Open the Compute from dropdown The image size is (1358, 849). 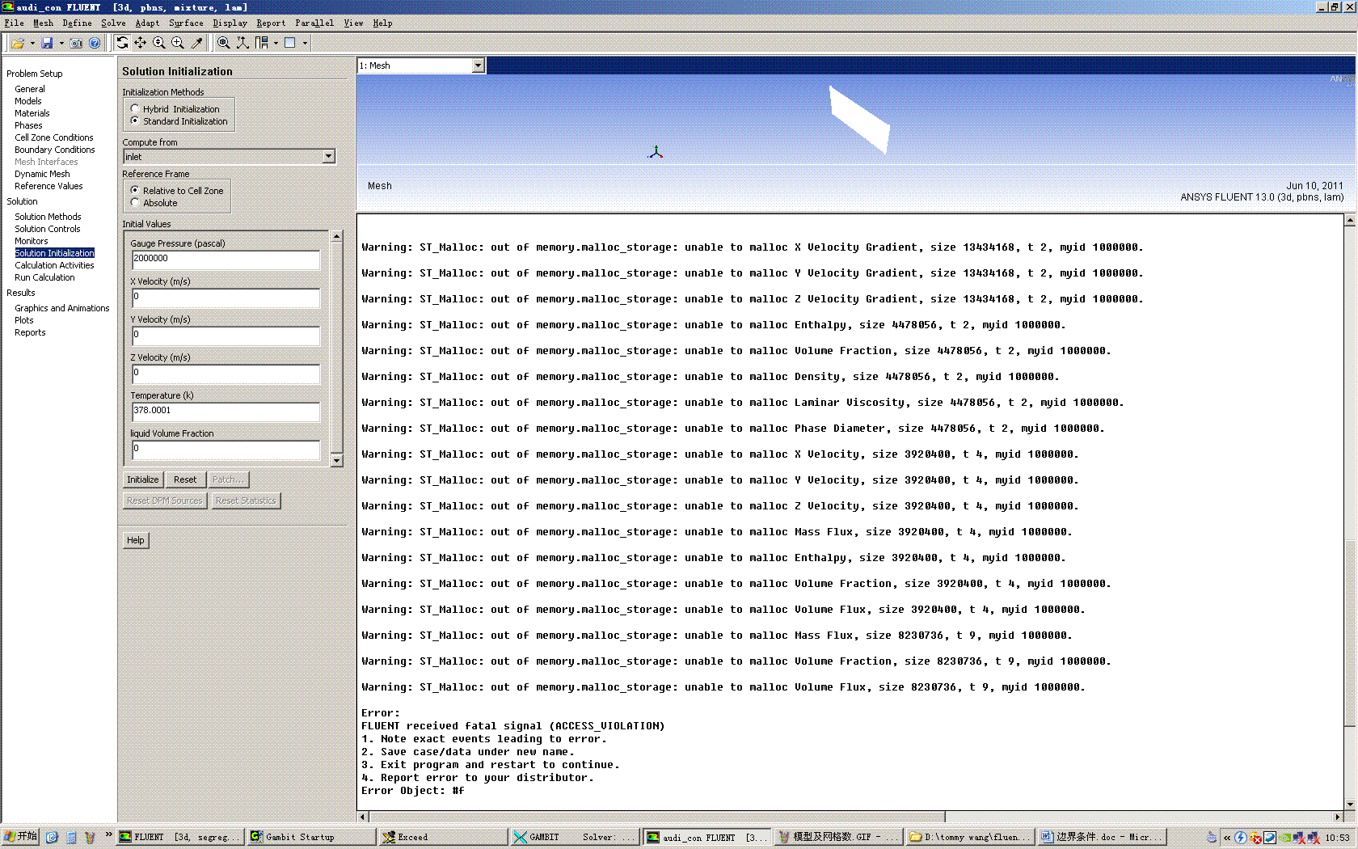(x=328, y=157)
